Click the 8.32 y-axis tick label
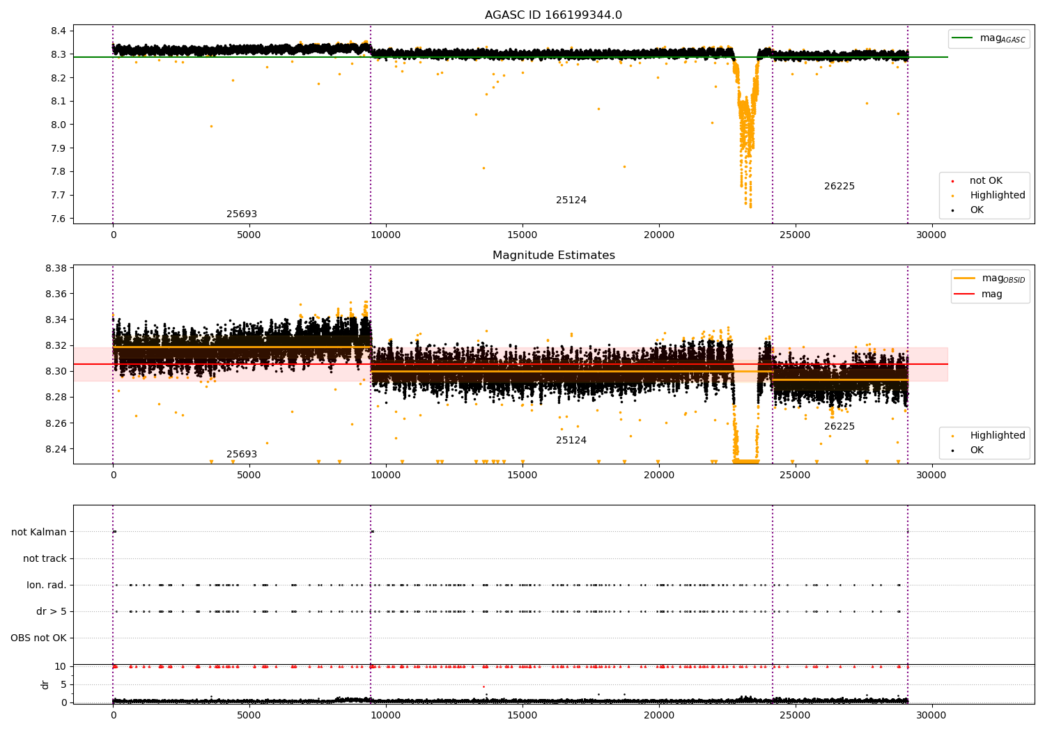The height and width of the screenshot is (731, 1045). [x=56, y=345]
